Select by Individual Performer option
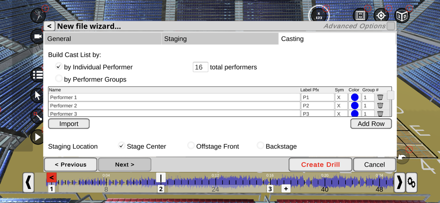 click(x=59, y=67)
